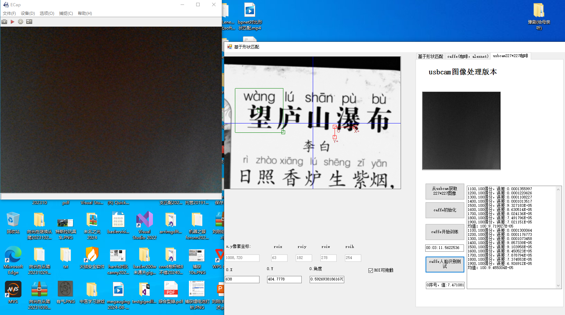The width and height of the screenshot is (565, 315).
Task: Select the baslervisi... binary file icon
Action: coord(118,223)
